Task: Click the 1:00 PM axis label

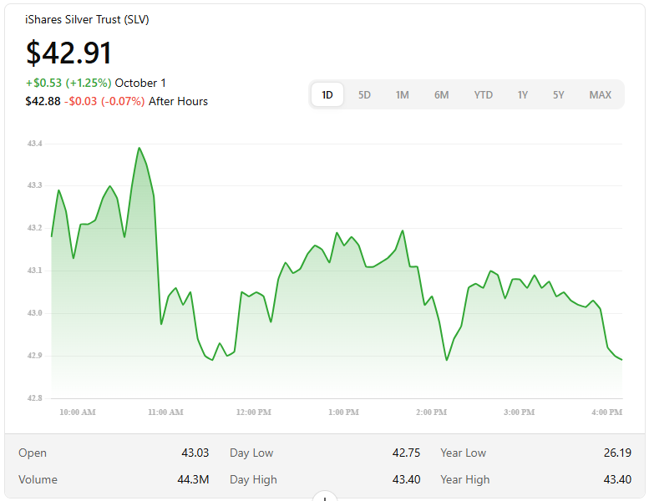Action: [343, 412]
